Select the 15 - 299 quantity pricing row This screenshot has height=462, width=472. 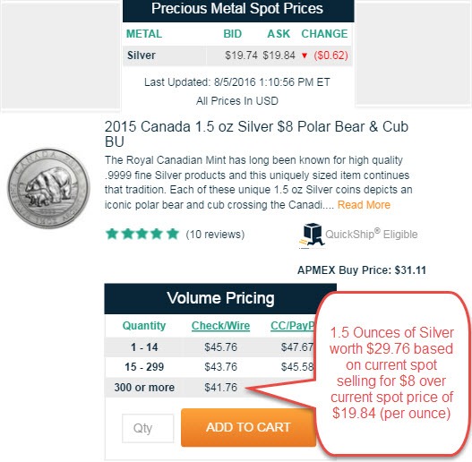click(x=210, y=367)
